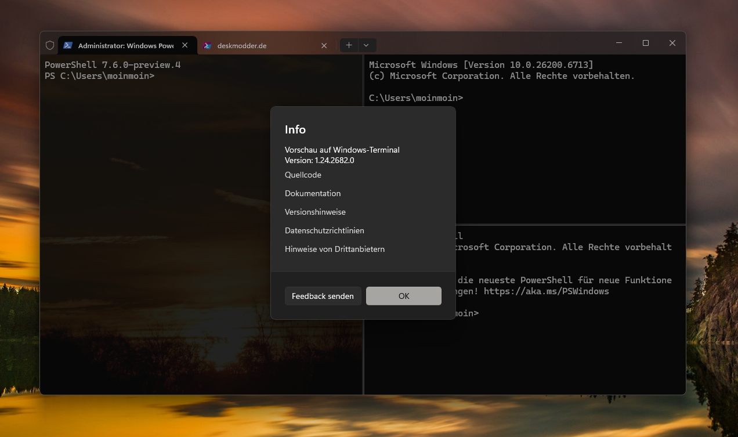Click the Microsoft Corporation copyright line in top-right pane
The height and width of the screenshot is (437, 738).
click(x=502, y=76)
